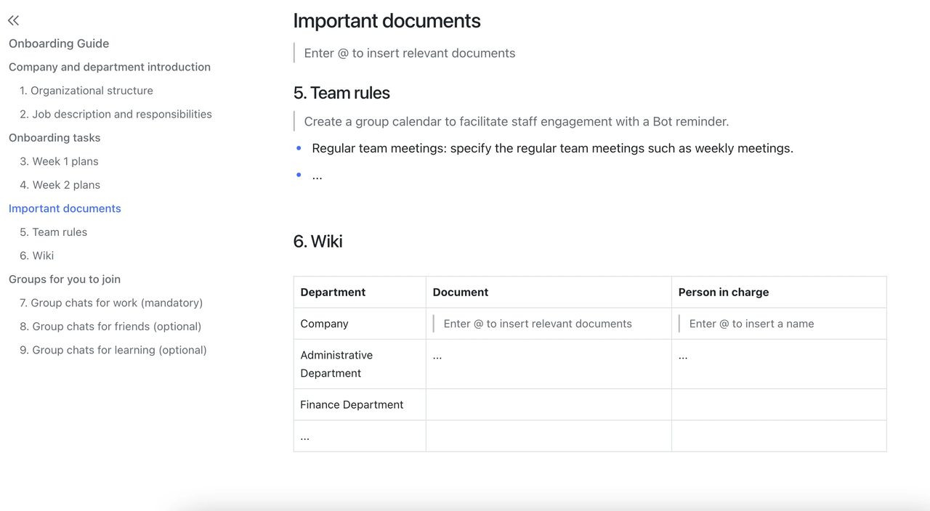The width and height of the screenshot is (930, 511).
Task: Navigate to Week 2 plans
Action: click(x=60, y=184)
